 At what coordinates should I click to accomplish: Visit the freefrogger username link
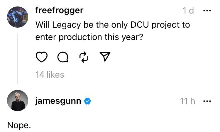pyautogui.click(x=59, y=11)
